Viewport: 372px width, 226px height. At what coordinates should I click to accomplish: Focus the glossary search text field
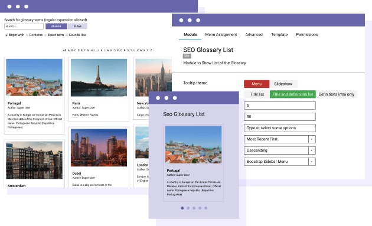point(24,26)
